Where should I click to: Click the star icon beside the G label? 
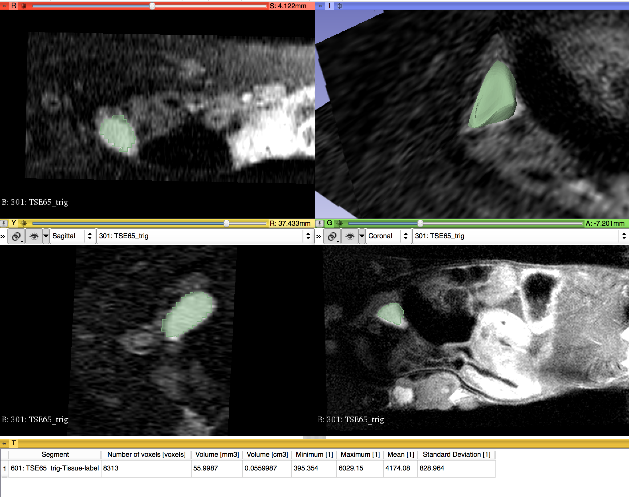[340, 223]
